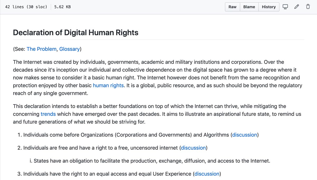317x180 pixels.
Task: Click list item 3 about equal access
Action: (119, 174)
